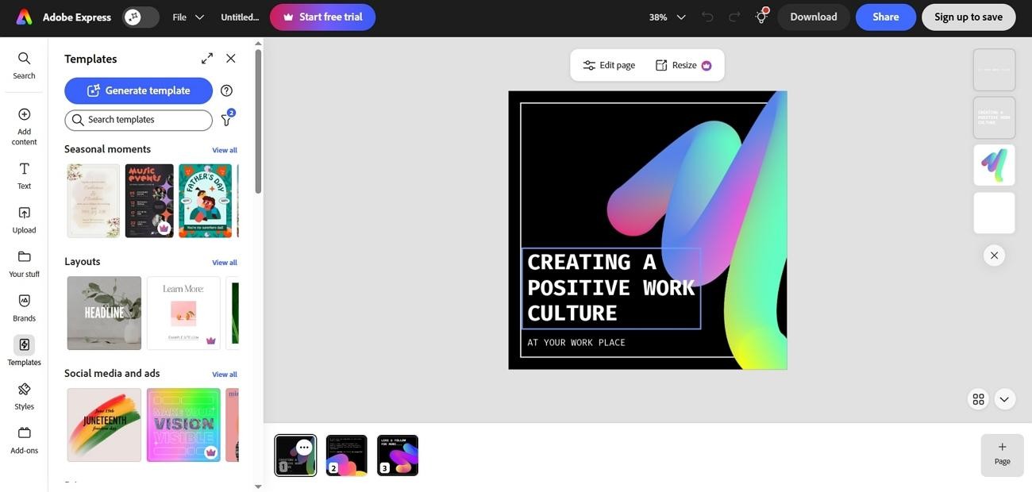
Task: Select first blank layer thumbnail on right
Action: point(994,70)
